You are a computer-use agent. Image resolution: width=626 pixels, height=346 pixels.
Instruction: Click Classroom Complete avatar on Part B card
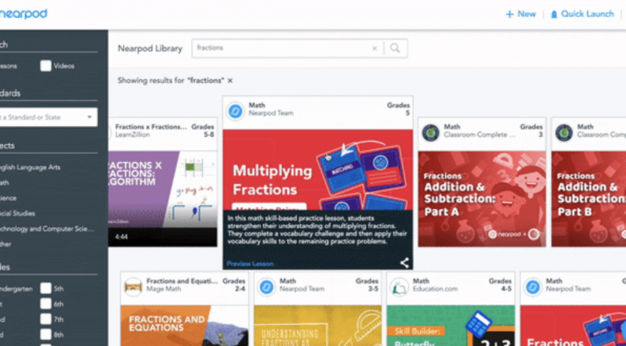coord(564,133)
